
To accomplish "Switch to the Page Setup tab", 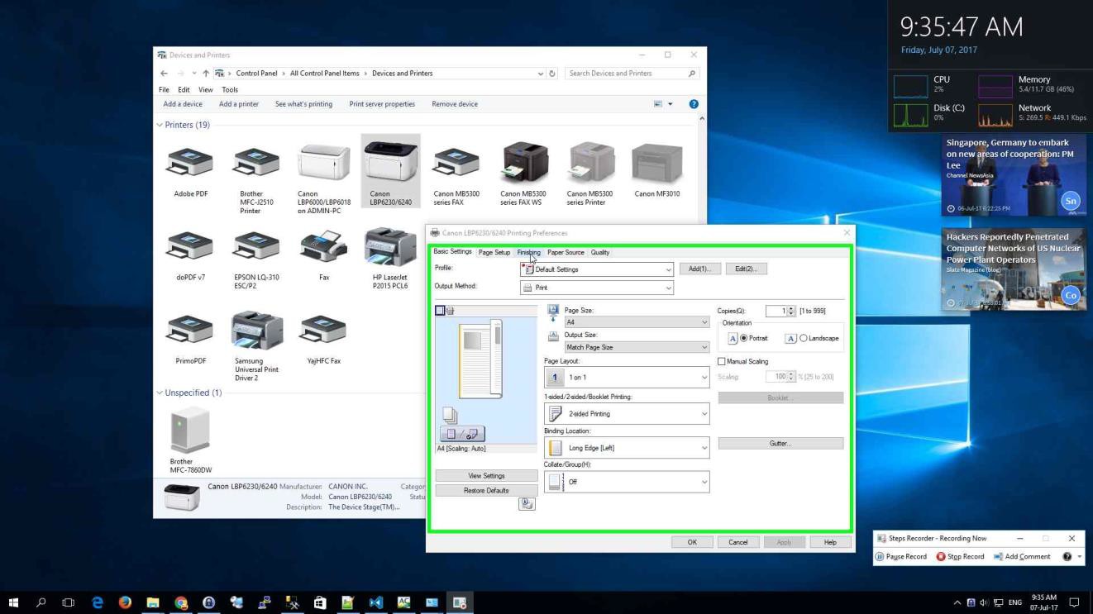I will 494,252.
